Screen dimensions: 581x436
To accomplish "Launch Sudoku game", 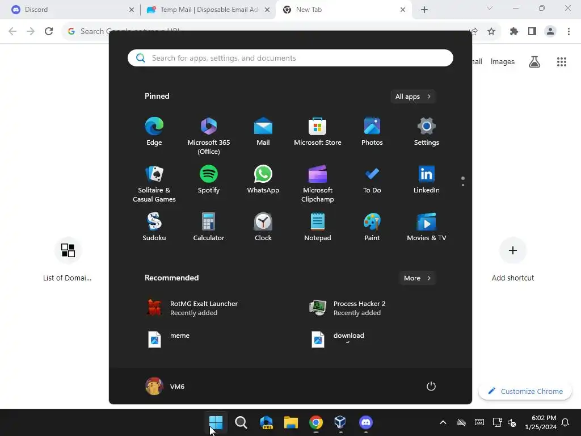I will click(x=154, y=227).
